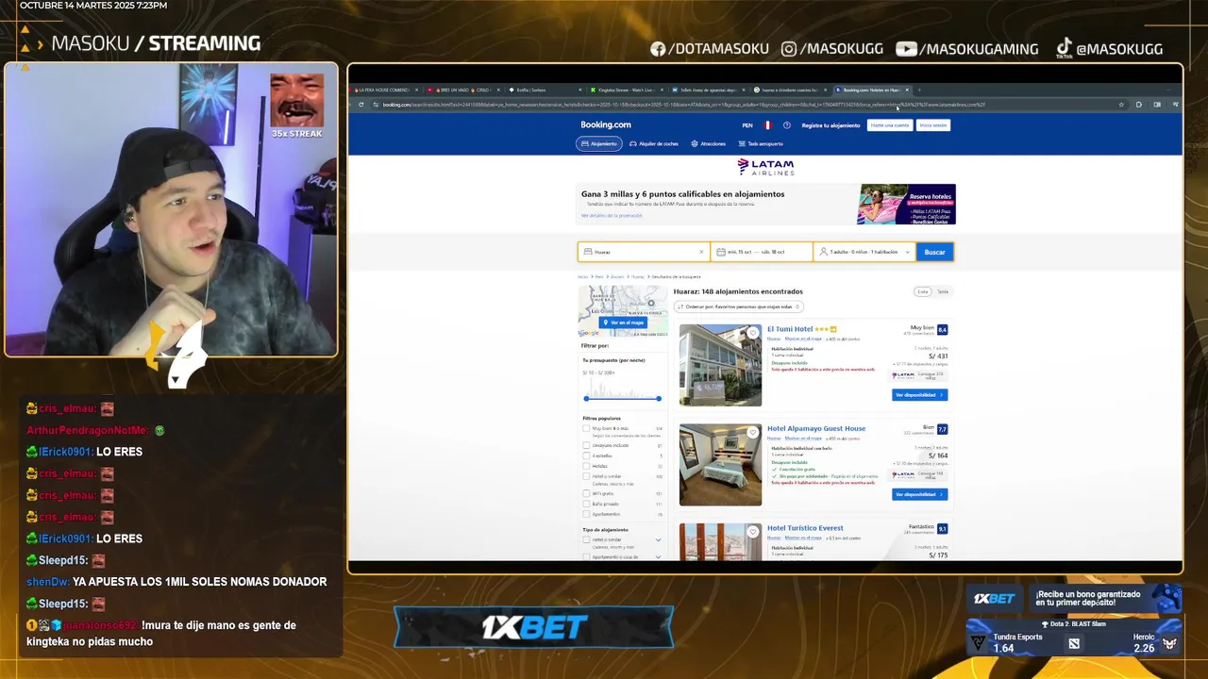Screen dimensions: 1208x679
Task: Click Hotel Alpamayo room photo thumbnail
Action: click(720, 465)
